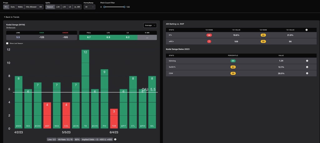Click the V ARI empty value cell
Image resolution: width=320 pixels, height=143 pixels.
[x=147, y=37]
